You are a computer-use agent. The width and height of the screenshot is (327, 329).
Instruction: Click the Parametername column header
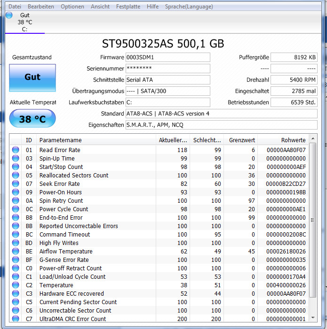(96, 140)
